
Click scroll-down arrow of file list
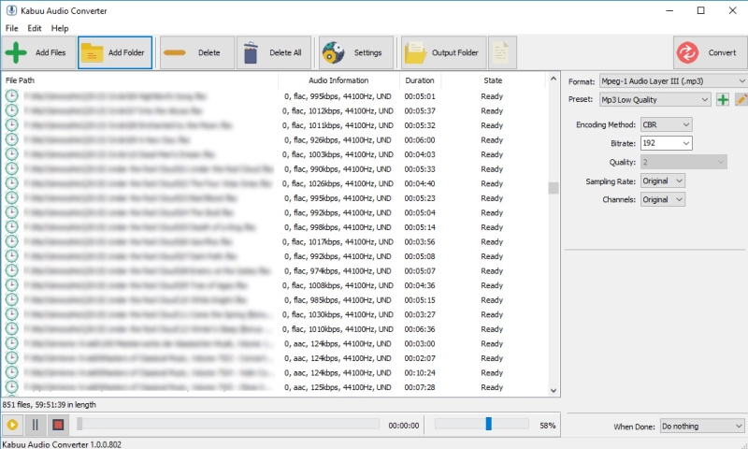tap(554, 390)
